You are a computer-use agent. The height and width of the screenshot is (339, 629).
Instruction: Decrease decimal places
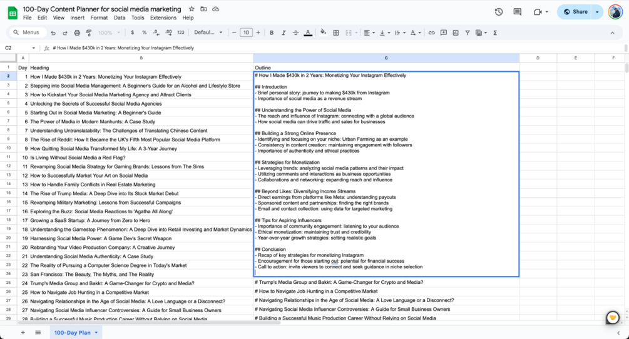pyautogui.click(x=156, y=33)
